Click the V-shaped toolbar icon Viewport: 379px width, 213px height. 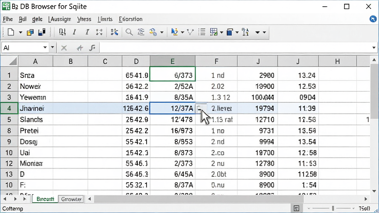coord(191,32)
